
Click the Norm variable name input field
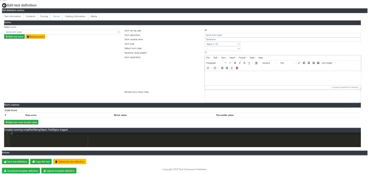point(282,39)
